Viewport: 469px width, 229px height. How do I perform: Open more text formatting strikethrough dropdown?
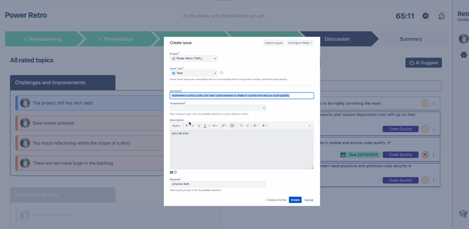click(x=215, y=126)
